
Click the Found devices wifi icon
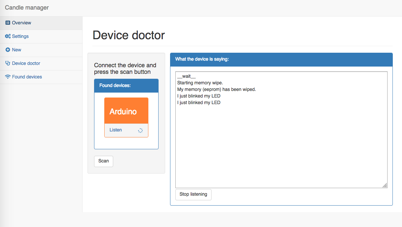[8, 77]
